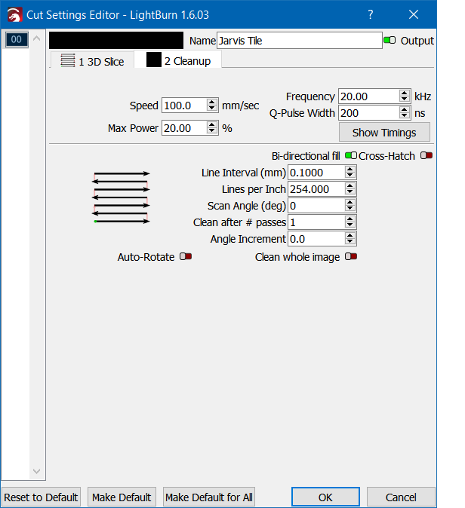Click the layer list scroll up arrow
This screenshot has width=465, height=508.
pyautogui.click(x=37, y=38)
